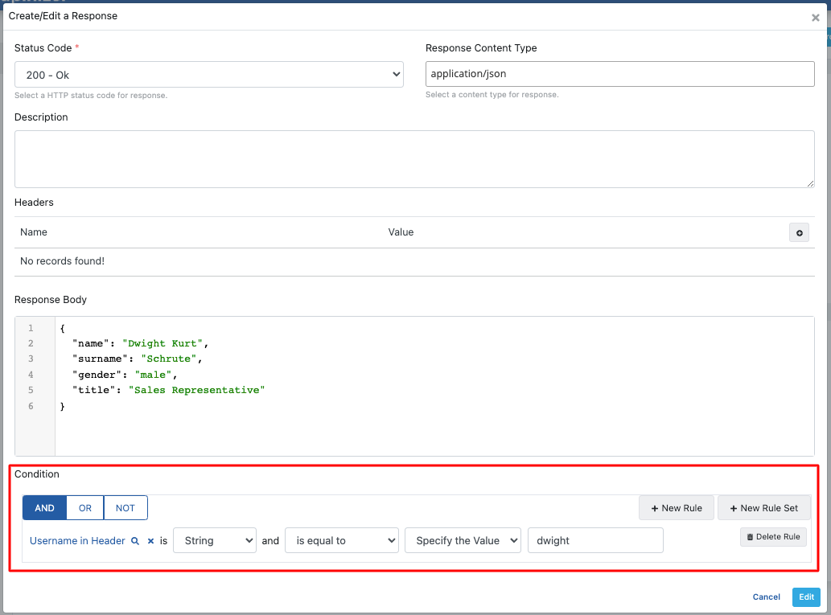
Task: Open the 'Specify the Value' dropdown
Action: click(x=463, y=540)
